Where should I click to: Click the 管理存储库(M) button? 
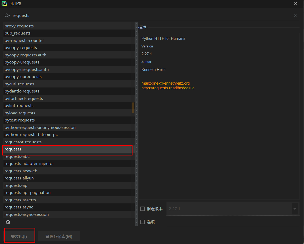tap(59, 236)
